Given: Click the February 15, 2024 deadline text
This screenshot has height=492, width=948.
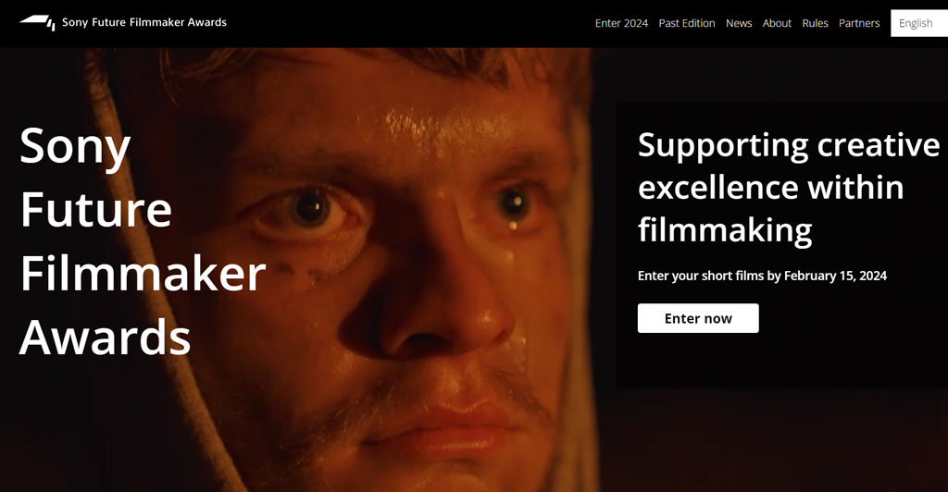Looking at the screenshot, I should click(835, 276).
